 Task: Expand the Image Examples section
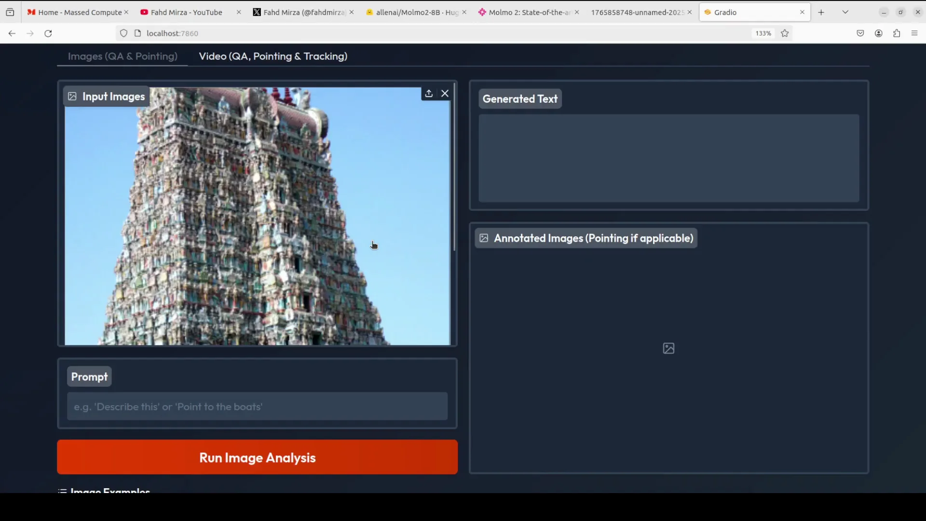click(x=110, y=490)
